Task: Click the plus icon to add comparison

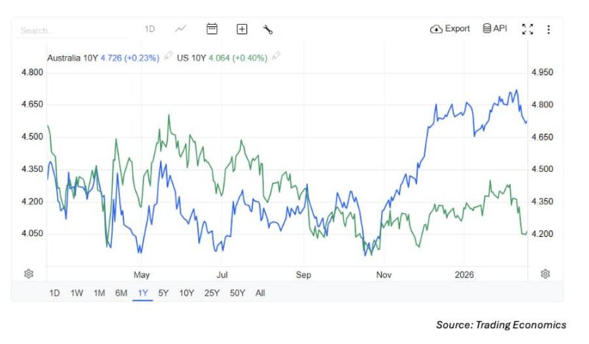Action: [x=242, y=29]
